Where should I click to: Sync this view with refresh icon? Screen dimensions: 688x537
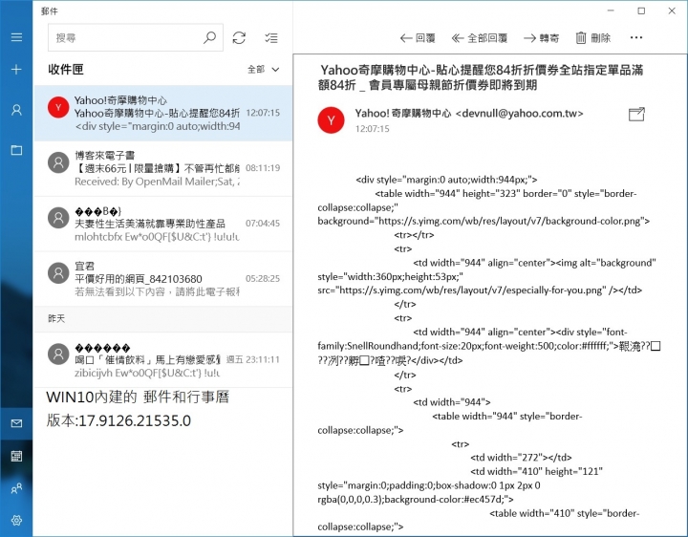(239, 37)
